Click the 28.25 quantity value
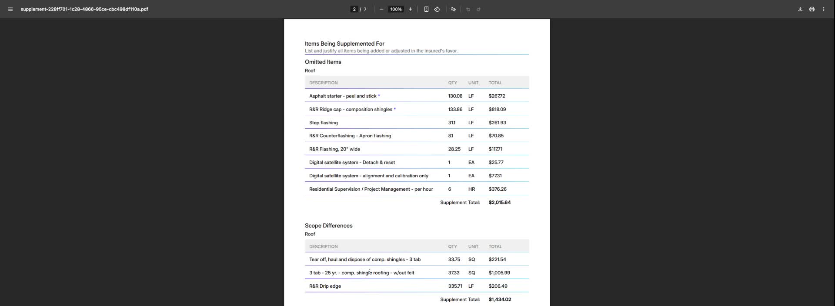Viewport: 835px width, 306px height. [x=454, y=149]
